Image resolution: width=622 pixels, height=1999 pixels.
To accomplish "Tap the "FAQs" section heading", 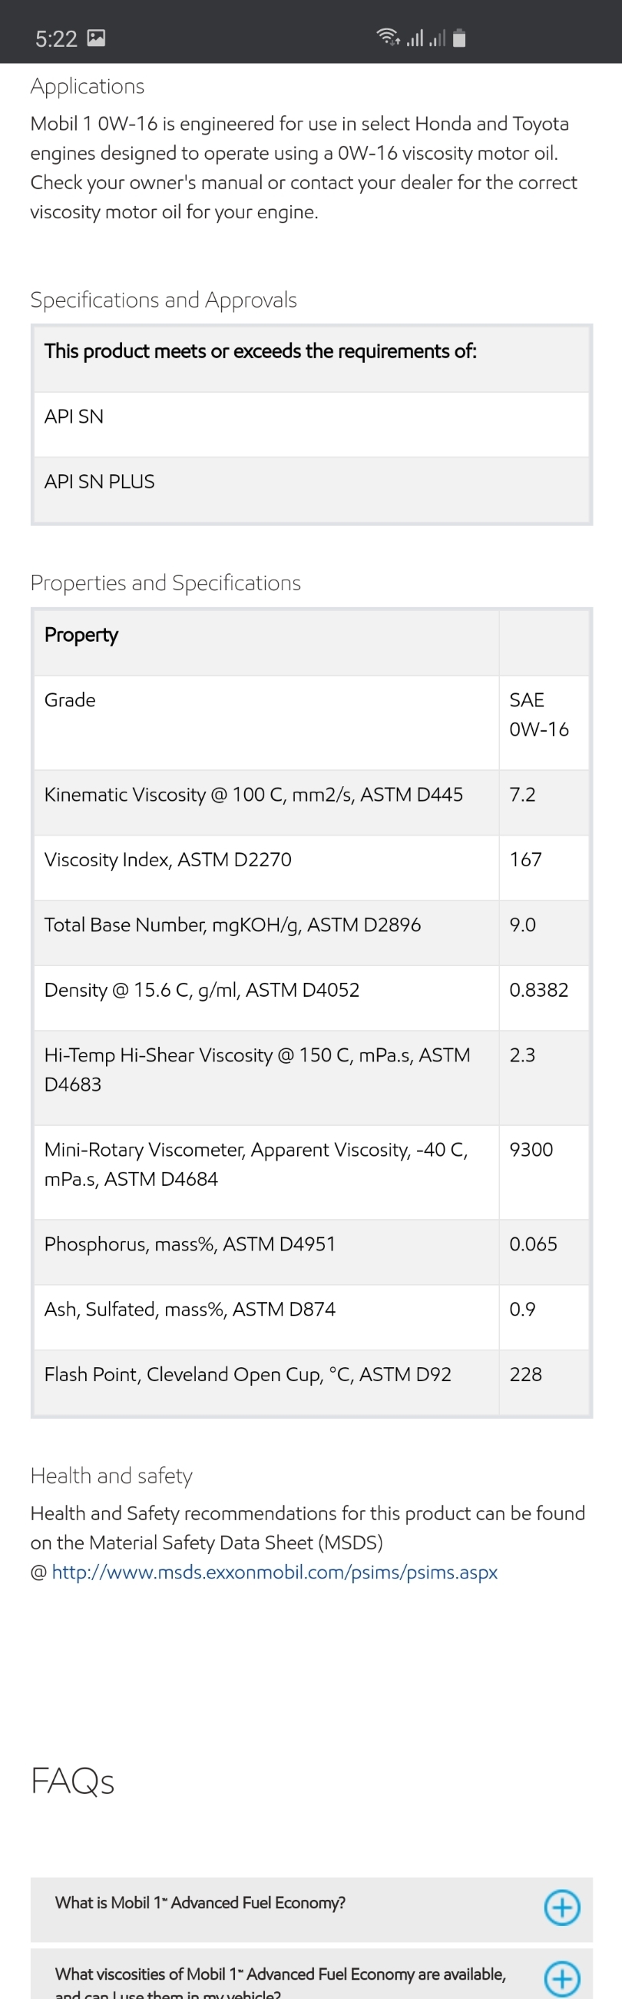I will point(72,1781).
